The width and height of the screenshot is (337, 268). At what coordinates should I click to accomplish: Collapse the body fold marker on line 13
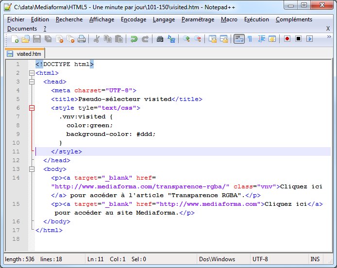pos(32,169)
